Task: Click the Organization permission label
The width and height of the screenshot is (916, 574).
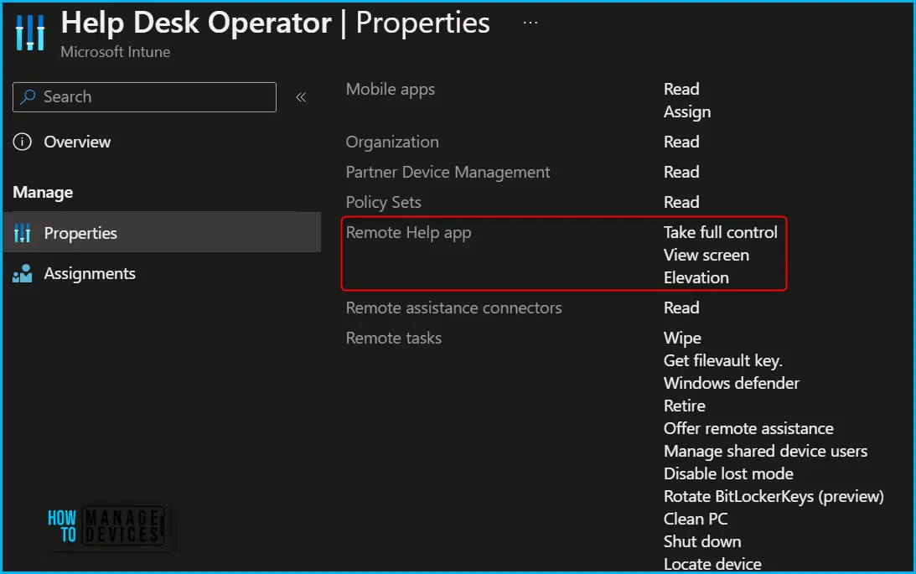Action: [392, 142]
